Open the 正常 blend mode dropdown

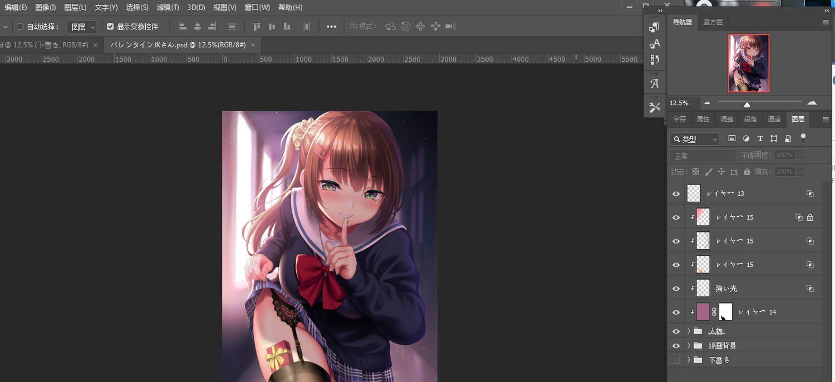[x=703, y=156]
